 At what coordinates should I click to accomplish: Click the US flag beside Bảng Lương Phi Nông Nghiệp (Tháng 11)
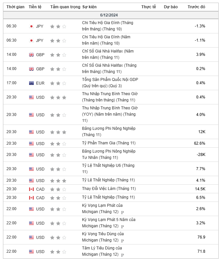(31, 132)
